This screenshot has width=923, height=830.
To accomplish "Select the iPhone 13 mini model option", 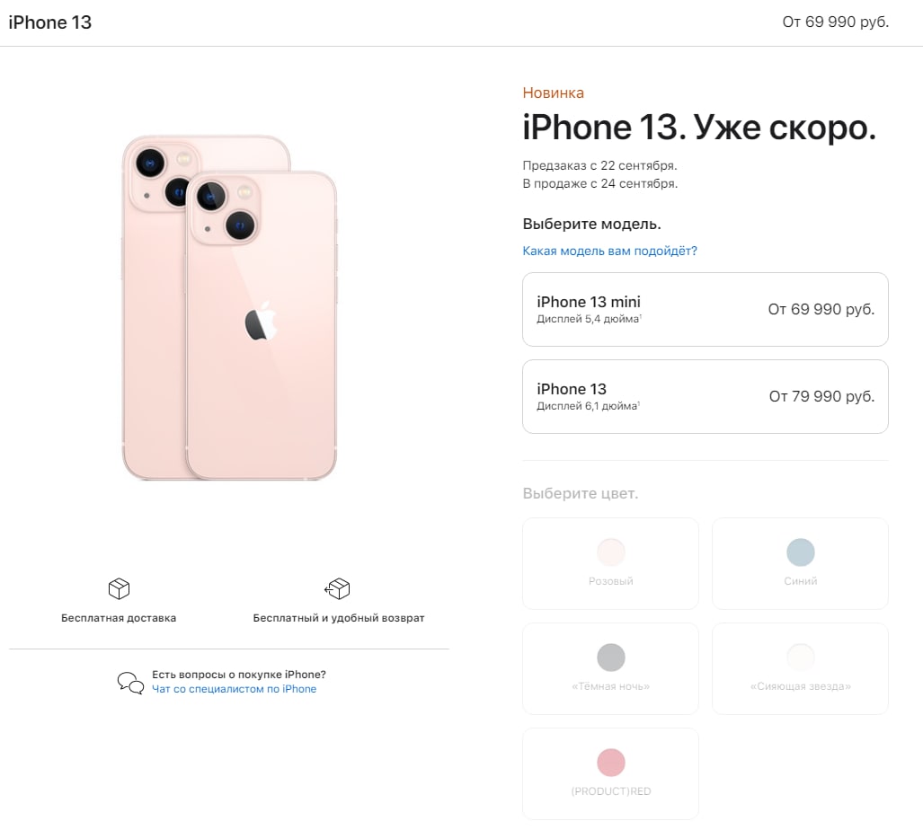I will point(706,309).
